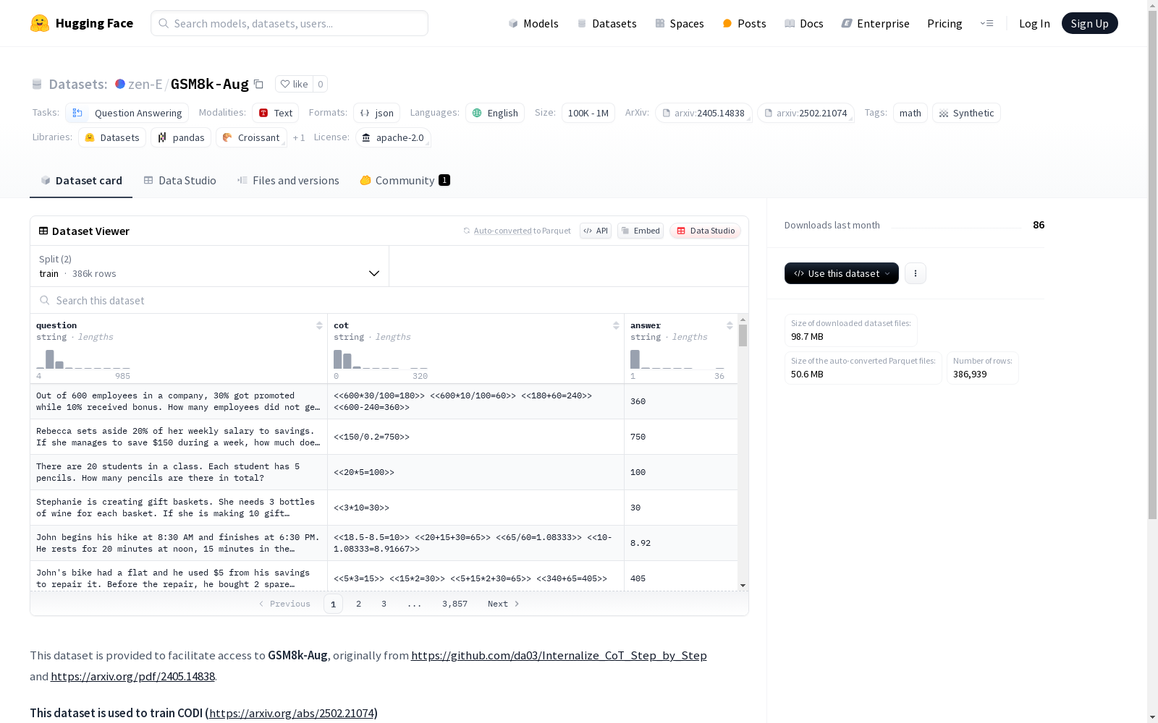The image size is (1158, 723).
Task: Click the Log In link
Action: (1034, 23)
